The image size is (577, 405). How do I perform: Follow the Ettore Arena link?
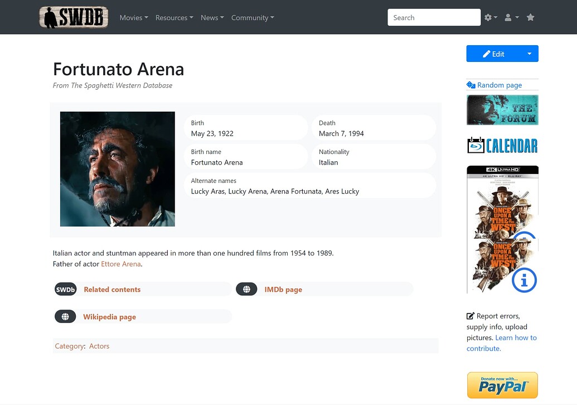point(120,263)
